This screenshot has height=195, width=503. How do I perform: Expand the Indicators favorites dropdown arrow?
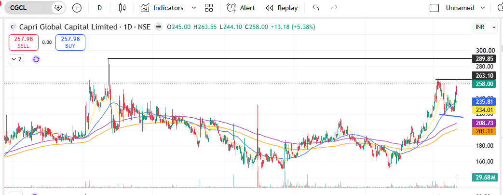[193, 8]
